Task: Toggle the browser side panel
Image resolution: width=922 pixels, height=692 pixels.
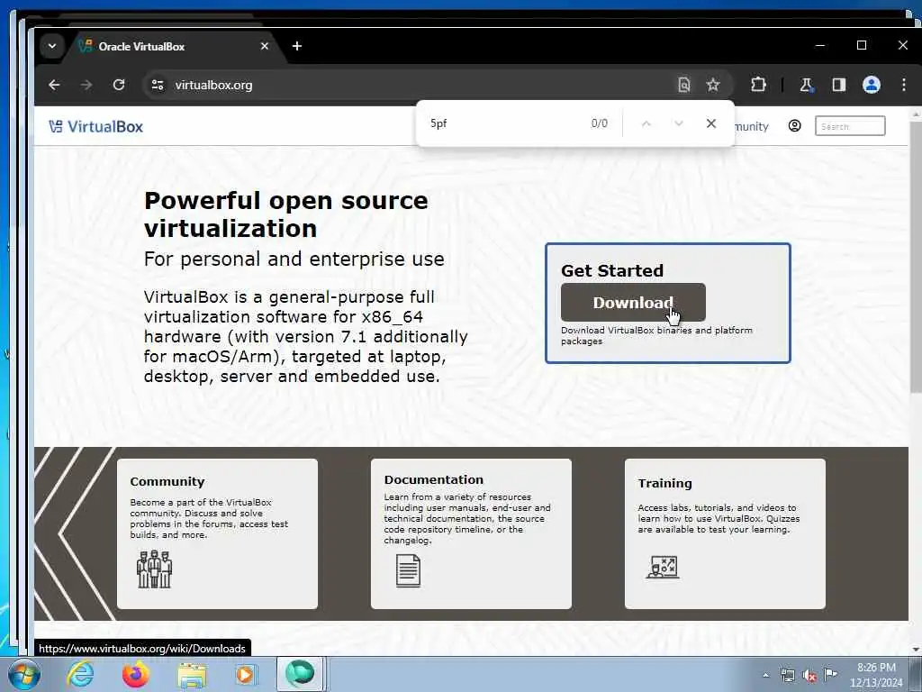Action: (839, 85)
